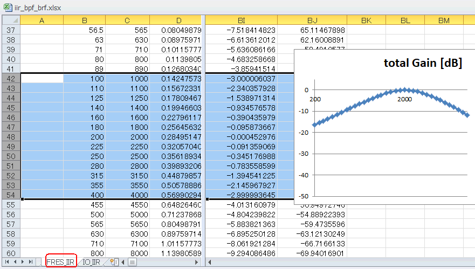The image size is (475, 269).
Task: Click next sheet navigation arrow
Action: pyautogui.click(x=23, y=262)
